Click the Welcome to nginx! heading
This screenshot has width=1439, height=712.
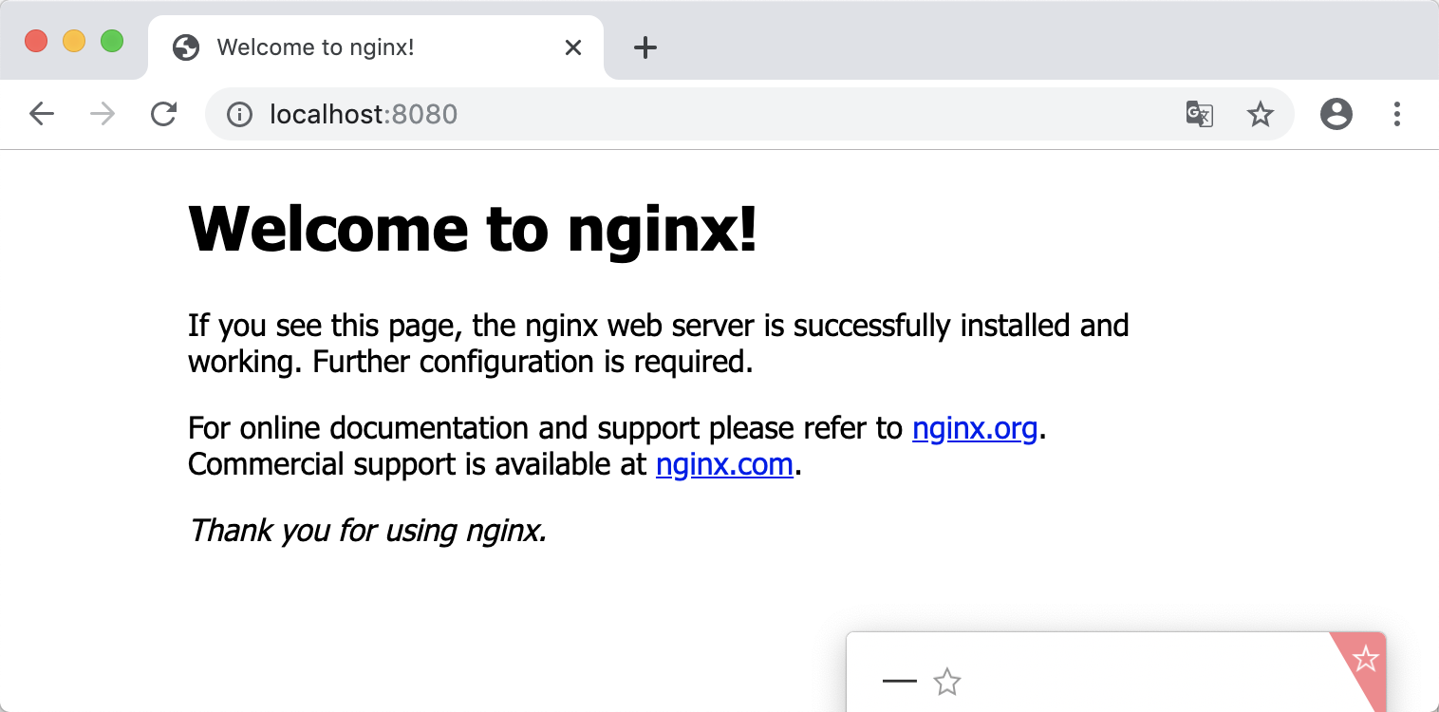tap(474, 229)
